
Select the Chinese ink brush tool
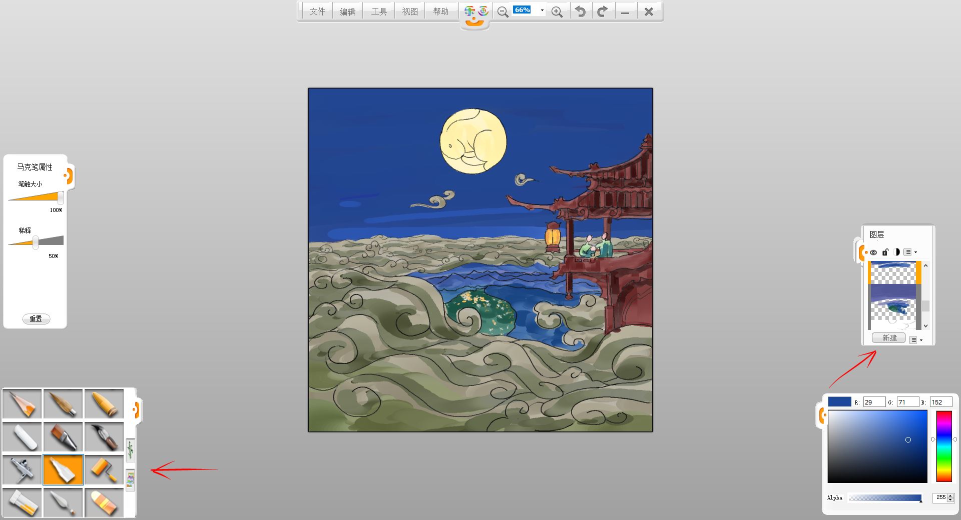(104, 436)
